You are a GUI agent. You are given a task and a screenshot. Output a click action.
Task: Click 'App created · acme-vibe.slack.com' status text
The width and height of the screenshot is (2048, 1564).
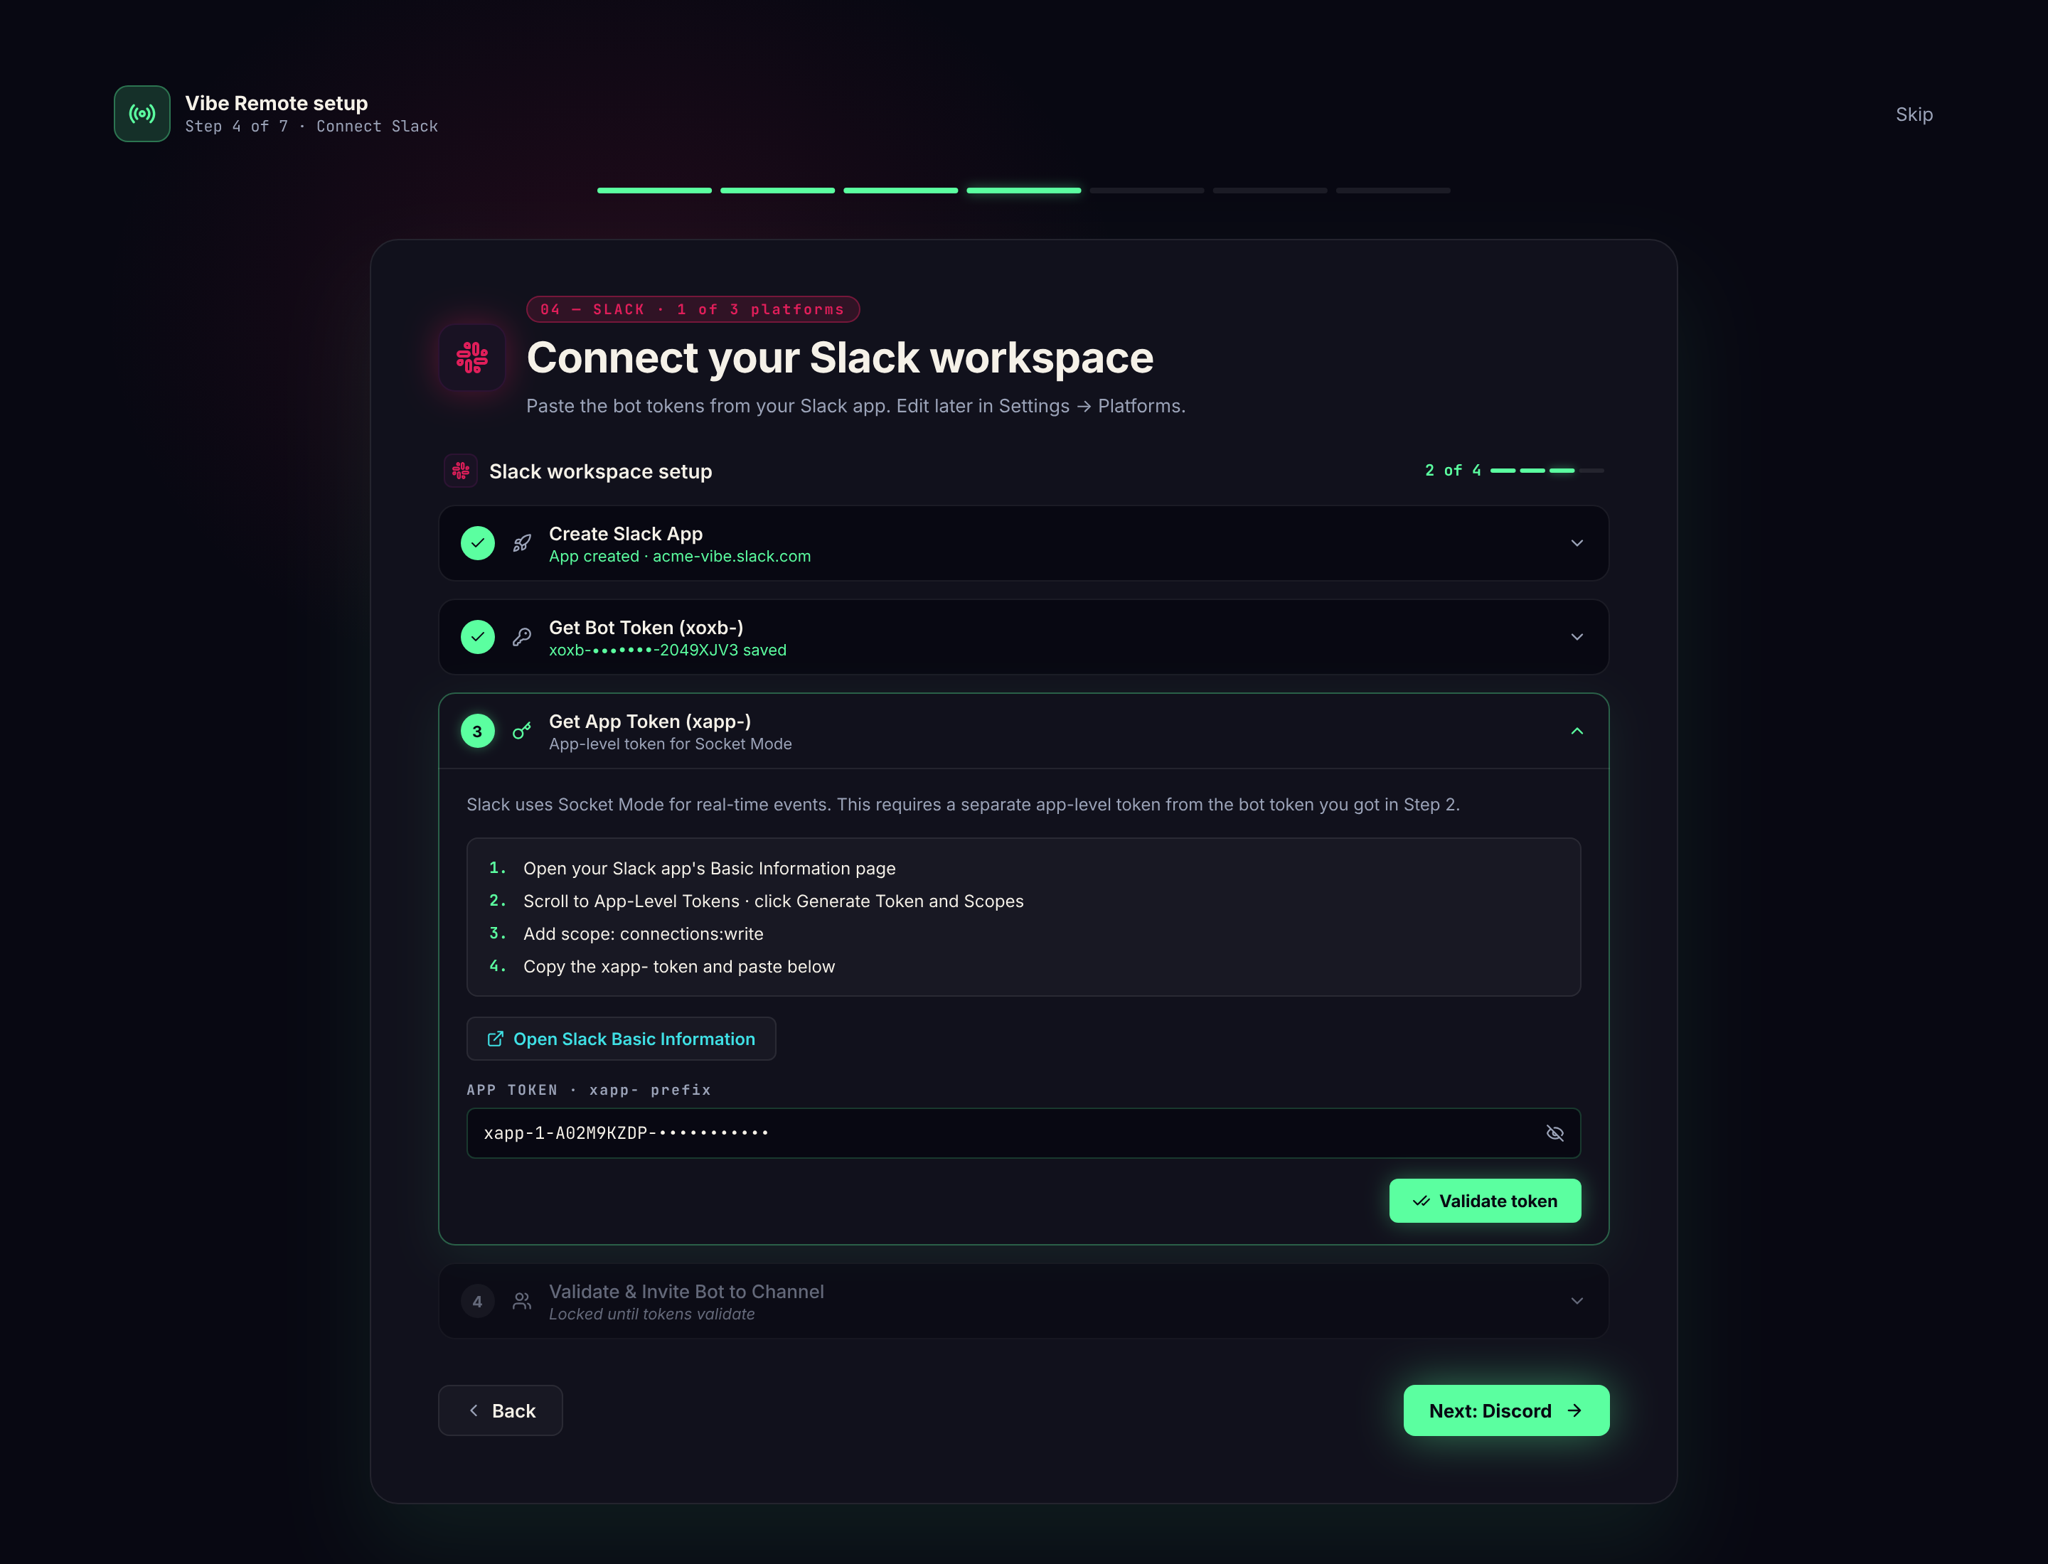680,557
